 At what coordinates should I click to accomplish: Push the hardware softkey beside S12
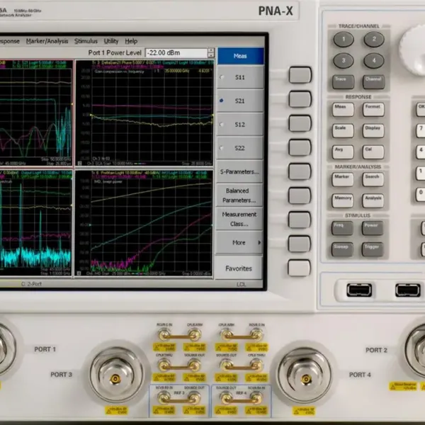(x=300, y=123)
